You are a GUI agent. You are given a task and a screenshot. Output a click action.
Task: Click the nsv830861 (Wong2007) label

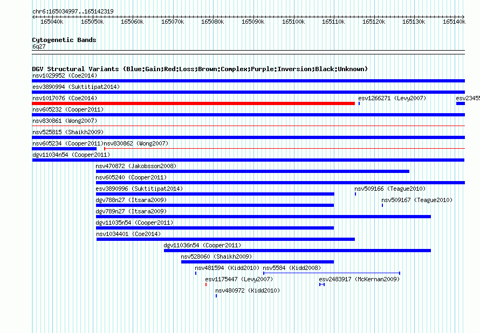tap(65, 121)
